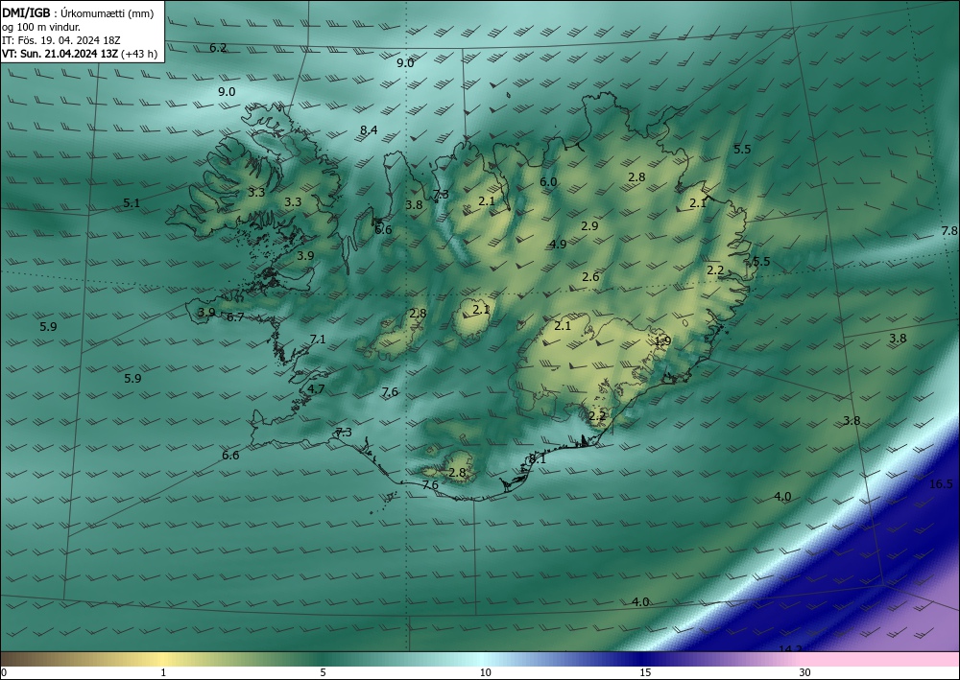
Task: Click the color scale tick label 30
Action: pos(805,672)
